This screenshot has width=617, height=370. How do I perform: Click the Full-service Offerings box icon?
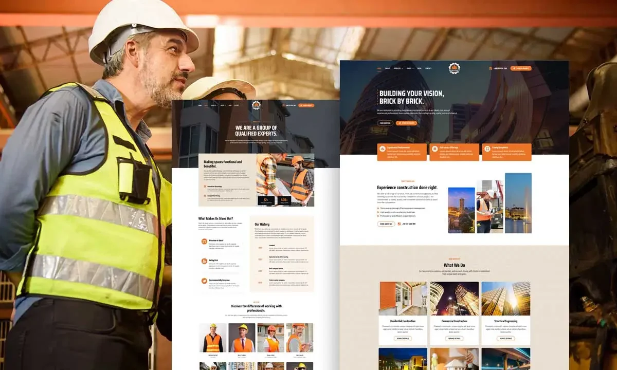pyautogui.click(x=434, y=148)
